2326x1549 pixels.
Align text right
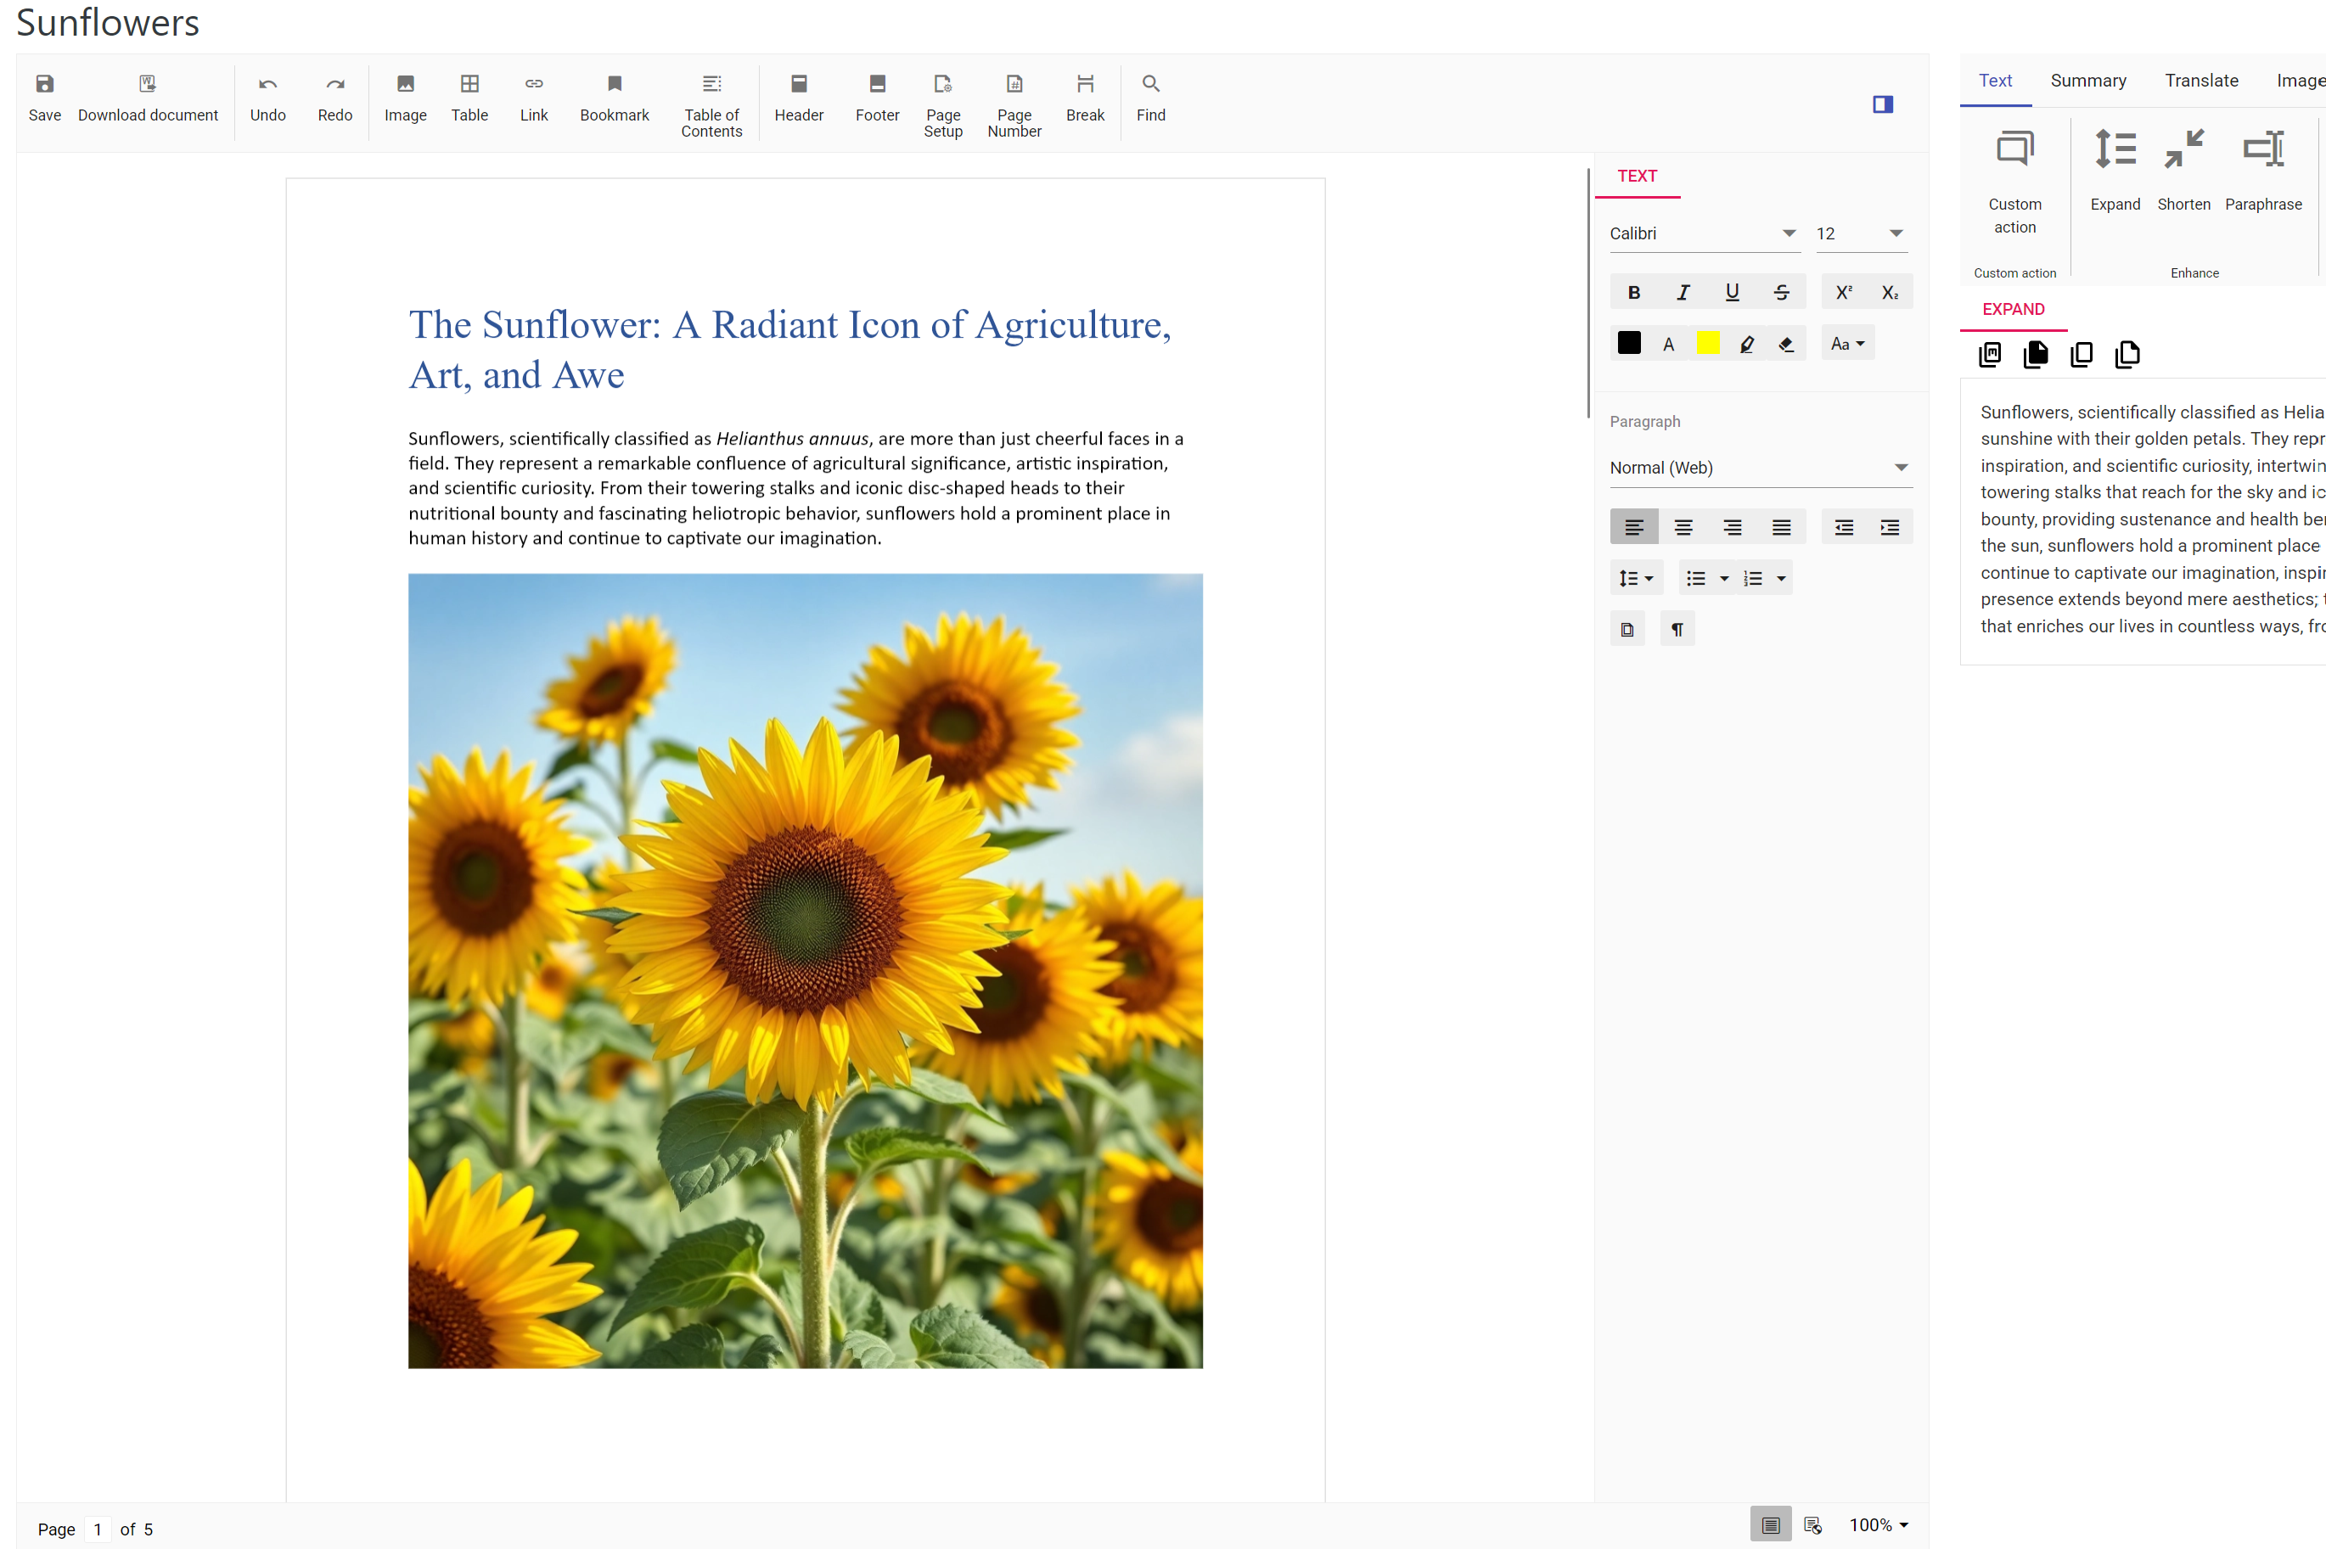coord(1731,528)
